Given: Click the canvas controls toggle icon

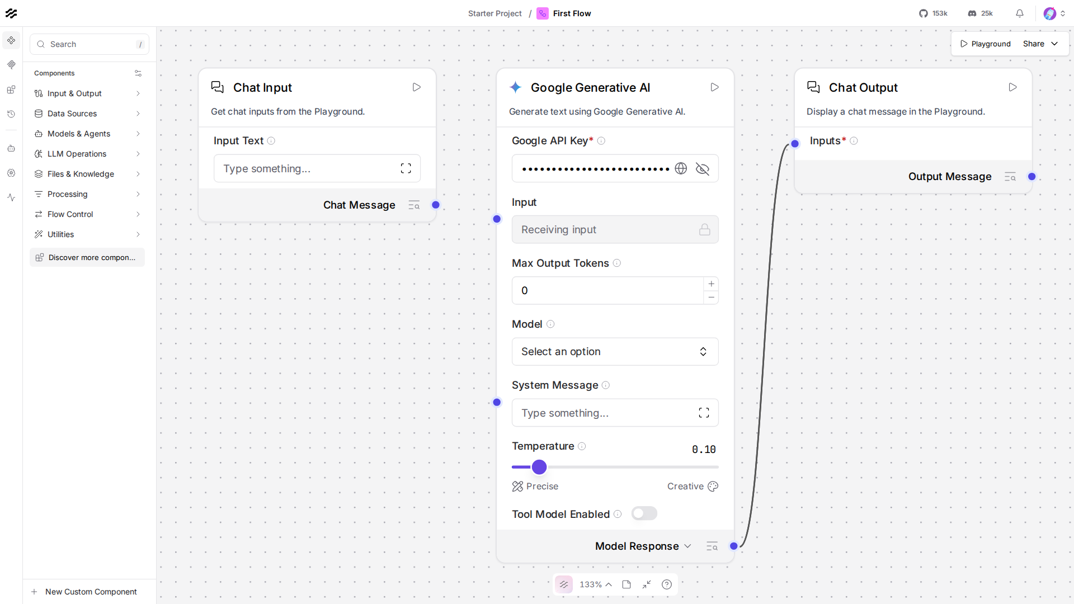Looking at the screenshot, I should [x=564, y=584].
